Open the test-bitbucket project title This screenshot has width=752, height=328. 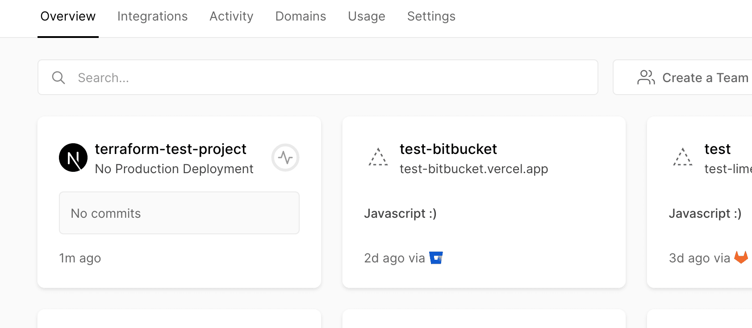click(x=448, y=149)
